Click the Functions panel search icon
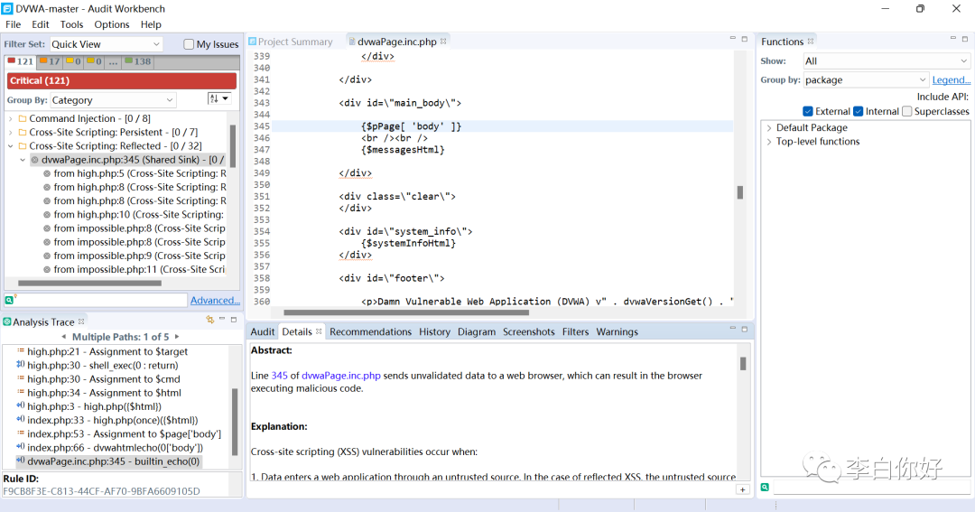Image resolution: width=975 pixels, height=512 pixels. click(x=765, y=487)
